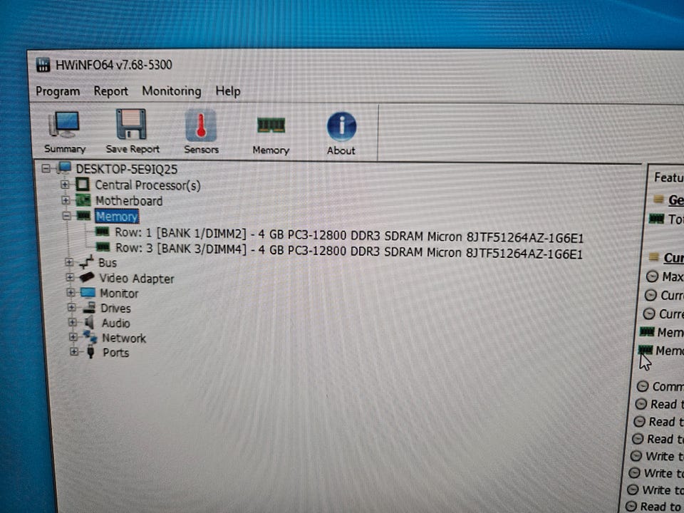Open the Report menu
684x513 pixels.
(x=111, y=91)
